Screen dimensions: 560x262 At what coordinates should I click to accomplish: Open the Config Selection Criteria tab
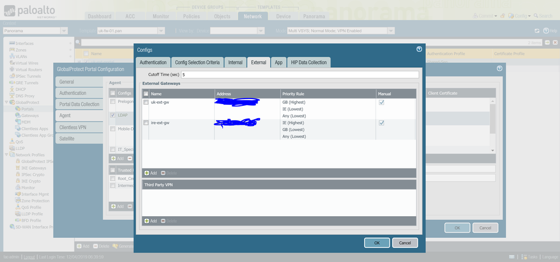tap(197, 63)
